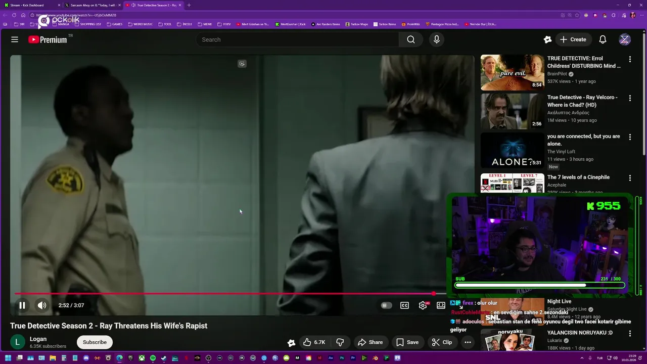Click the browser address bar URL

click(x=76, y=15)
